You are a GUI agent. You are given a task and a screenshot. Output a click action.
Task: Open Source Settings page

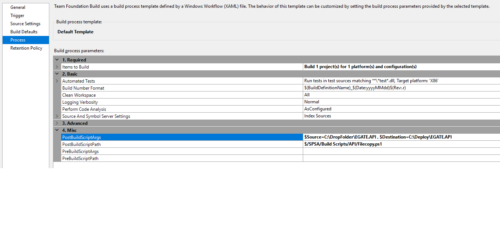point(25,24)
